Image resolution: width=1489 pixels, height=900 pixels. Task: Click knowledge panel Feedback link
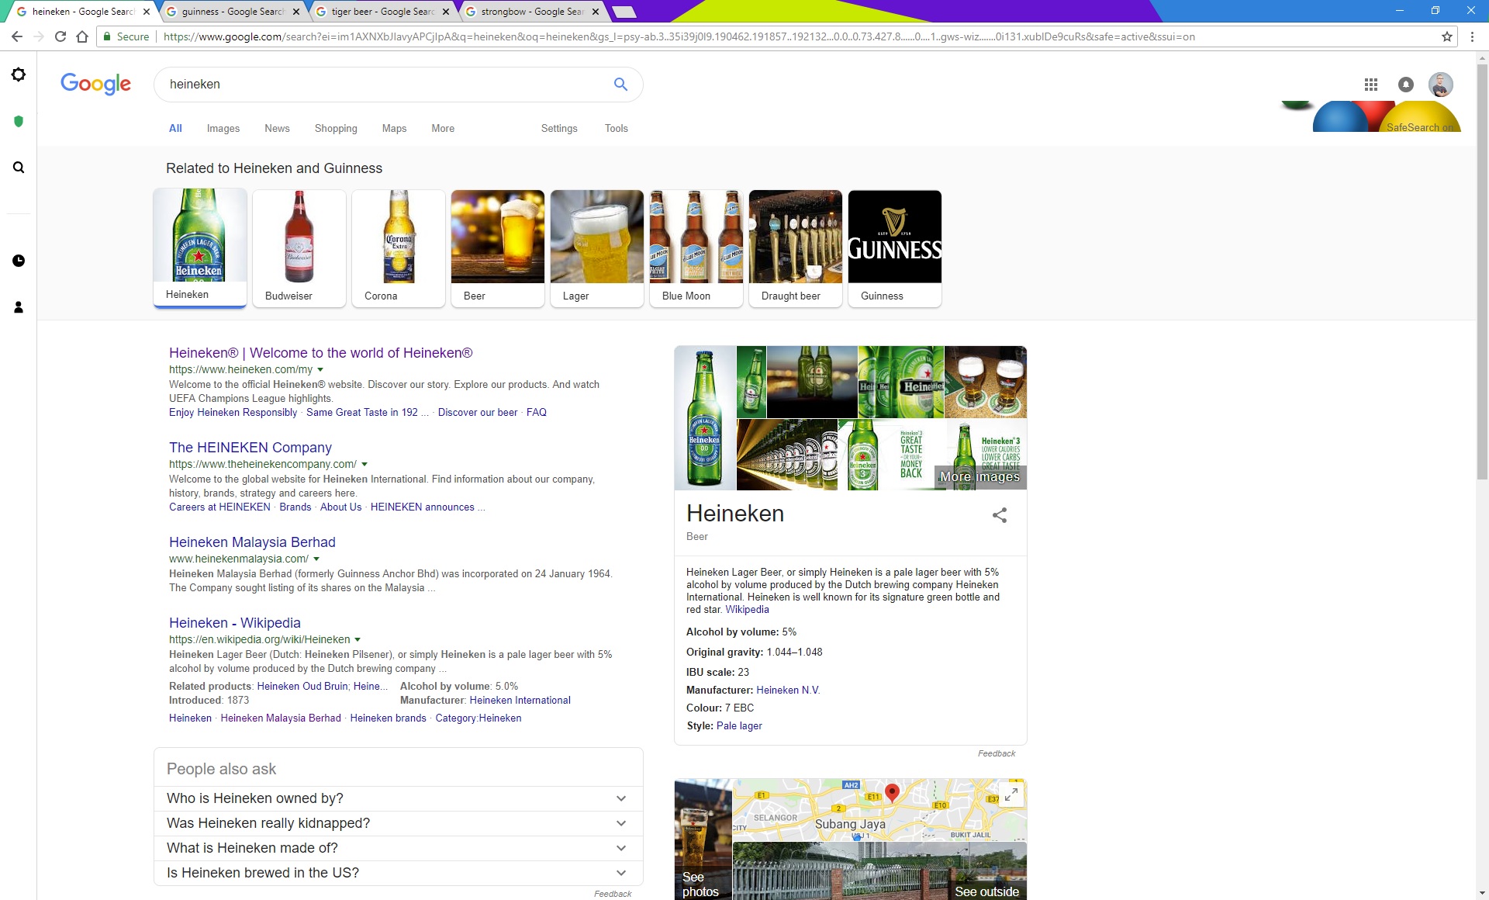pos(996,753)
